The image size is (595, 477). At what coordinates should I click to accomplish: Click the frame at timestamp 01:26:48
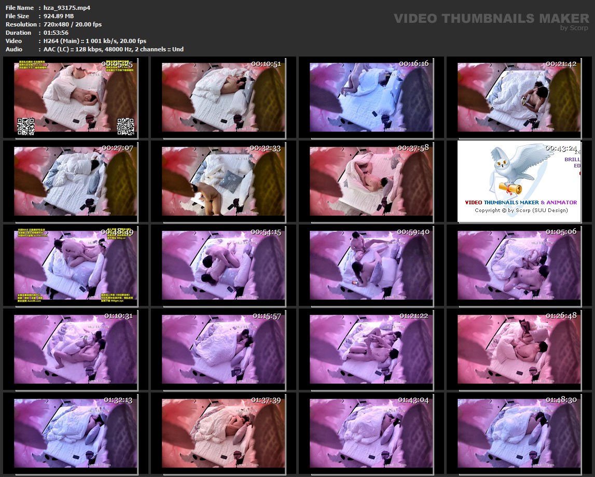coord(519,349)
